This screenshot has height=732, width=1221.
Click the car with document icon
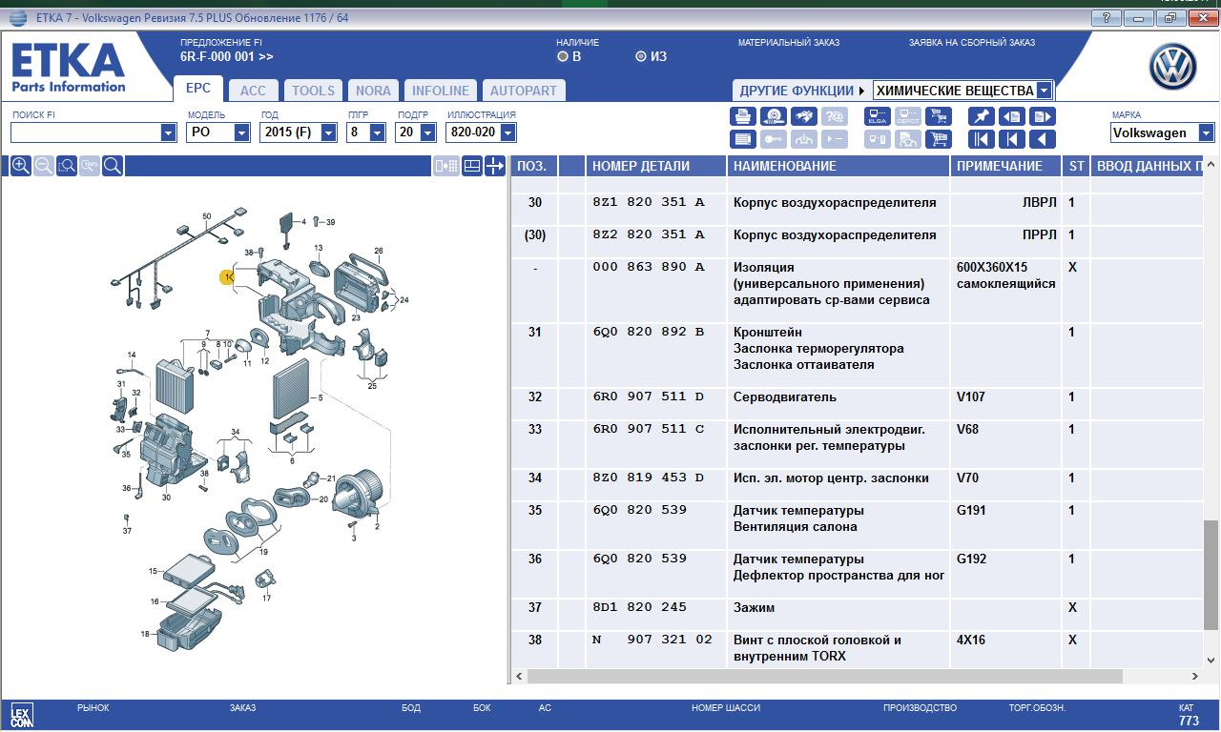tap(908, 139)
